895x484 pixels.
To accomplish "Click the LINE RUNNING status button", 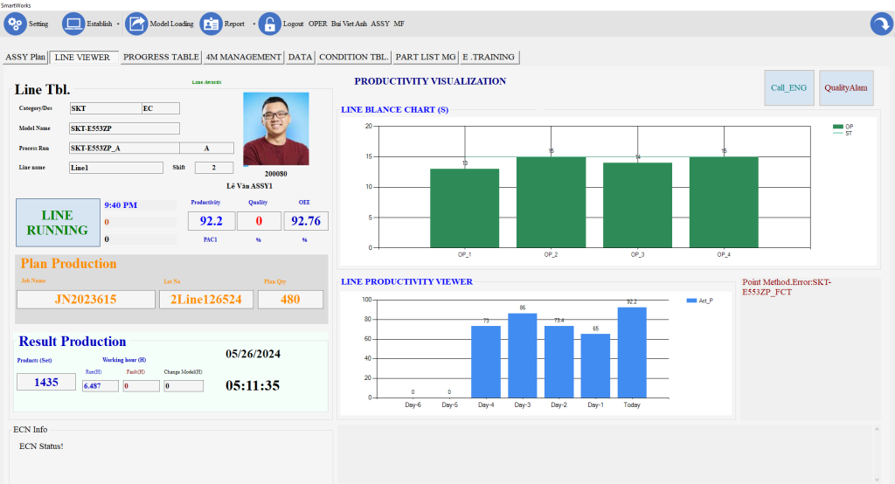I will [58, 223].
